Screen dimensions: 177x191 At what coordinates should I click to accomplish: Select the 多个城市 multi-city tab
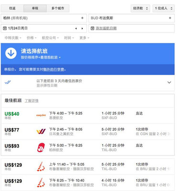pyautogui.click(x=58, y=8)
